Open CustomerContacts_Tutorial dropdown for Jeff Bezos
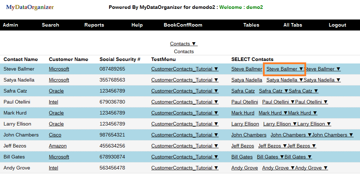This screenshot has width=360, height=184. [x=185, y=146]
